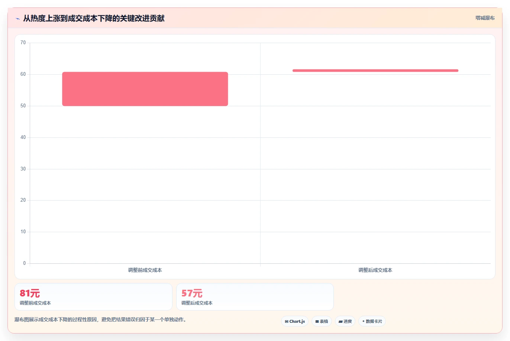Viewport: 510px width, 341px height.
Task: Select the 表格 tag chip
Action: (x=322, y=321)
